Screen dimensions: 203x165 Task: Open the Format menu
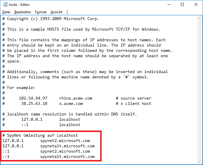[x=41, y=12]
